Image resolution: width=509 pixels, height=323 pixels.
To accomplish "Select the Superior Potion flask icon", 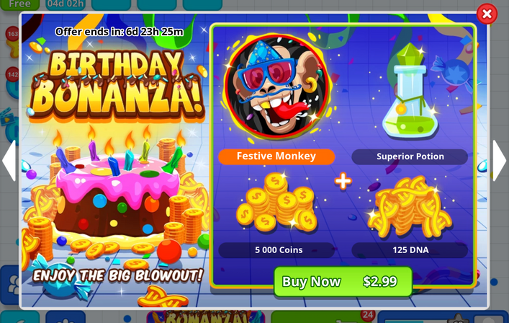I will pyautogui.click(x=410, y=92).
